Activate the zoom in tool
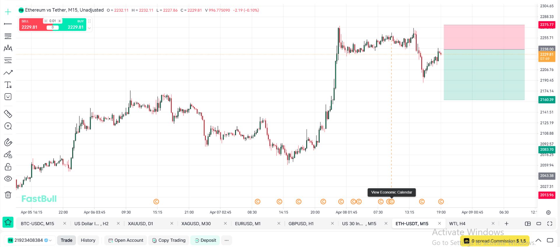The height and width of the screenshot is (247, 560). click(8, 126)
